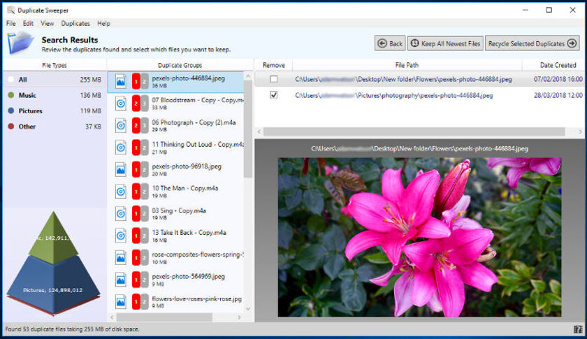Click the help icon in status bar
This screenshot has width=587, height=339.
(578, 329)
